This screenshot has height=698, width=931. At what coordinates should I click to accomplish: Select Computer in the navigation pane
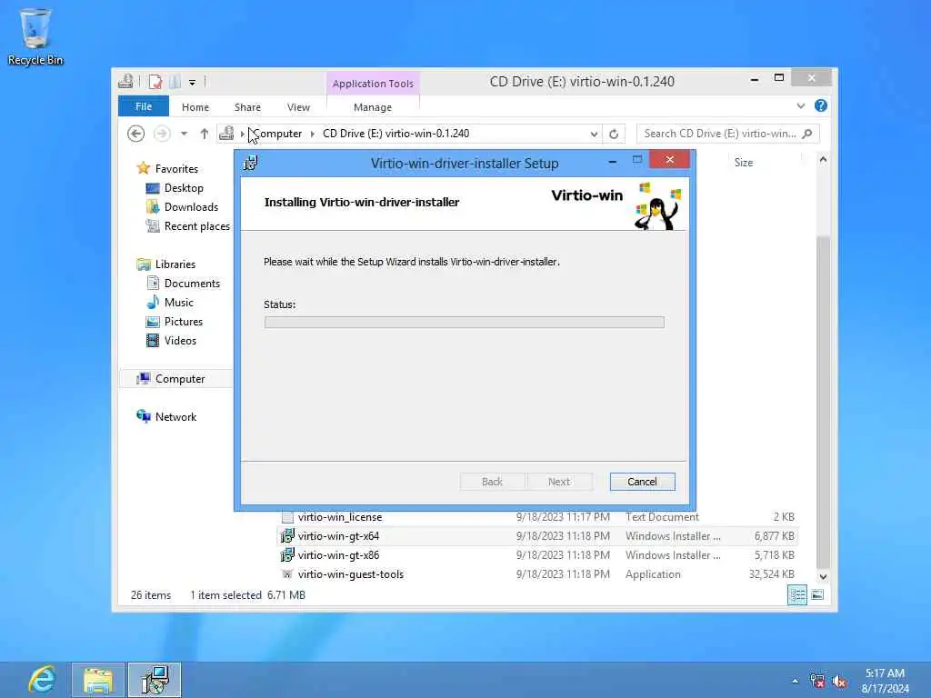179,379
